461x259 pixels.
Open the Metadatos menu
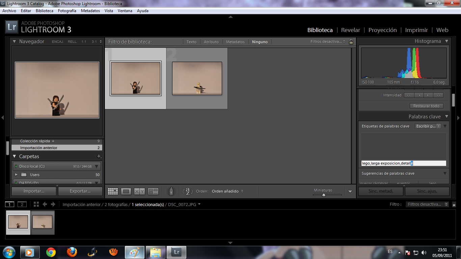[x=90, y=11]
